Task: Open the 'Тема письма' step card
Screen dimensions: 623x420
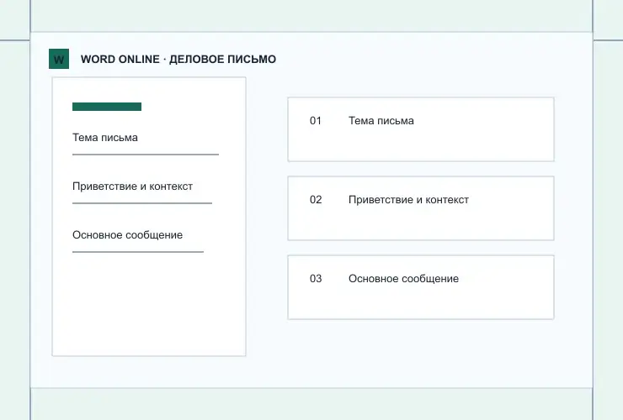Action: click(421, 129)
